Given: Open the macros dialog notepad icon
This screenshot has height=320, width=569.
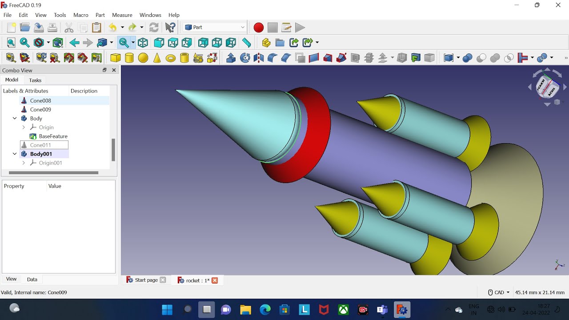Looking at the screenshot, I should click(286, 28).
